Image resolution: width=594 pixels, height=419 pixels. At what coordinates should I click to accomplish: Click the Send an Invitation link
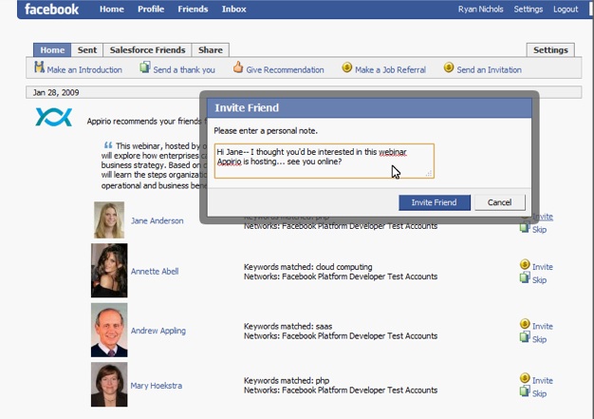pos(489,69)
